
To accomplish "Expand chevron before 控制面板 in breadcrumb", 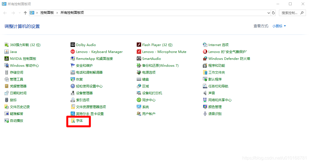I will click(x=37, y=13).
